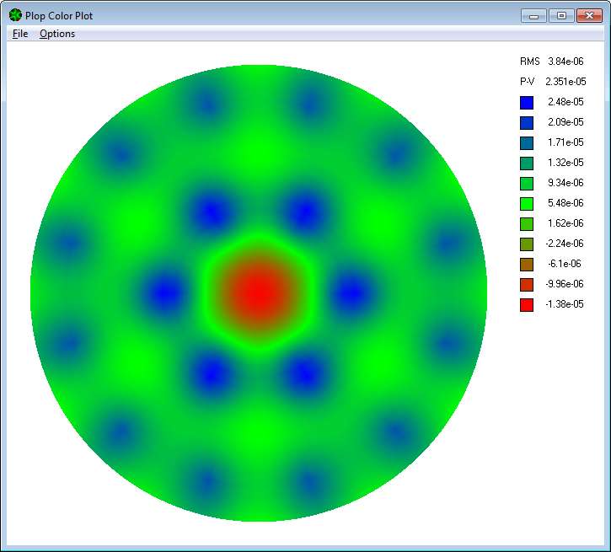Click the legend value 9.34e-06
The image size is (611, 552).
click(x=565, y=183)
